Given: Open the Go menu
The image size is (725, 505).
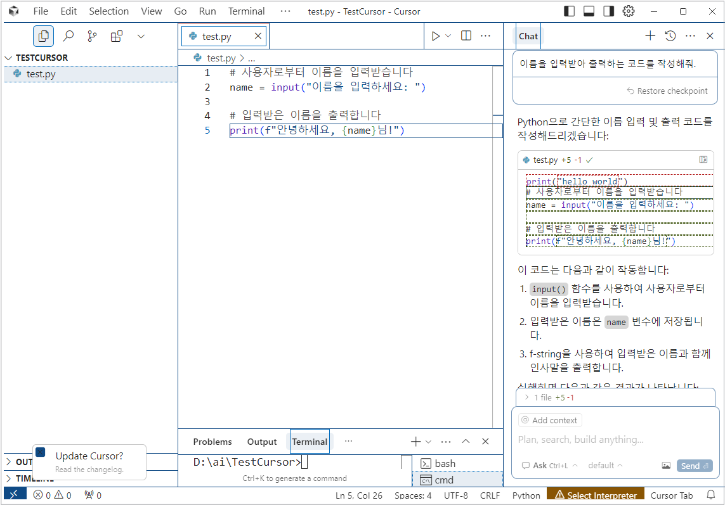Looking at the screenshot, I should click(x=180, y=11).
